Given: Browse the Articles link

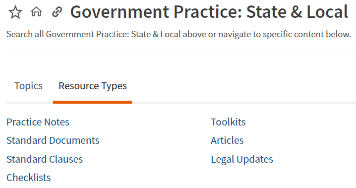Looking at the screenshot, I should click(x=227, y=140).
